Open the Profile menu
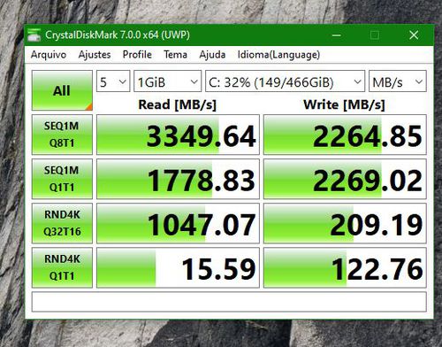This screenshot has width=442, height=347. [x=137, y=55]
